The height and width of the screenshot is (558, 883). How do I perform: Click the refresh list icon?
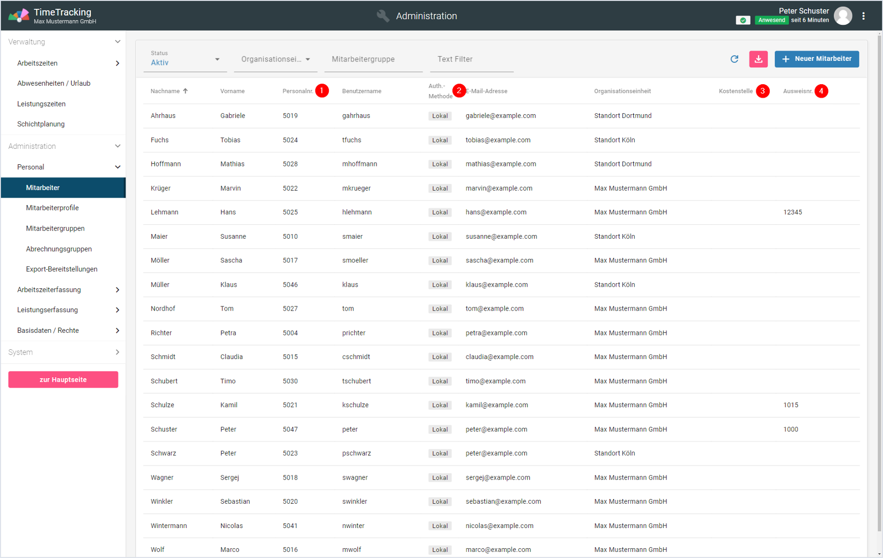tap(734, 59)
